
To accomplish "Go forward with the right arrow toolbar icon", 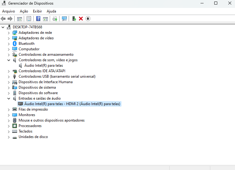I will click(10, 19).
